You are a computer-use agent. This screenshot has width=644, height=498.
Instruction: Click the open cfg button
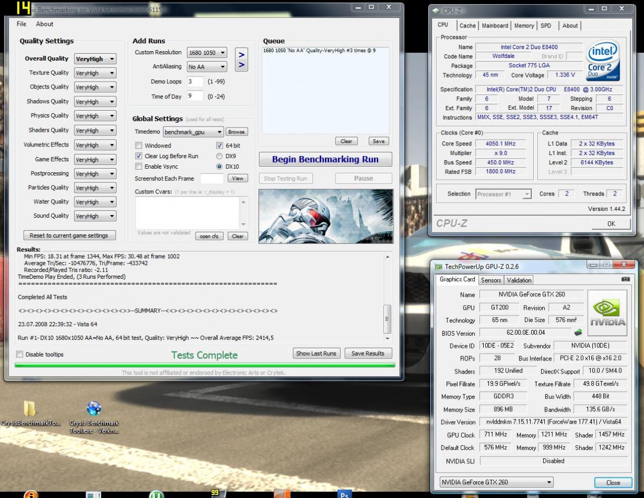(x=209, y=236)
